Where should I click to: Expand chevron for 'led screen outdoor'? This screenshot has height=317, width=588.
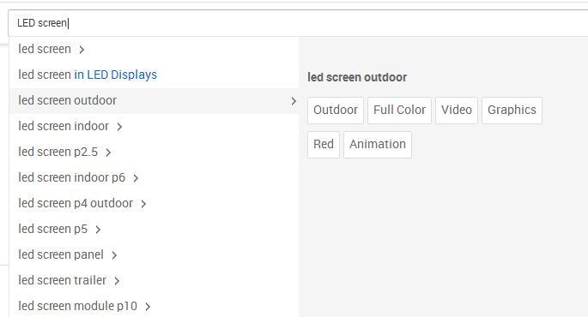coord(294,101)
